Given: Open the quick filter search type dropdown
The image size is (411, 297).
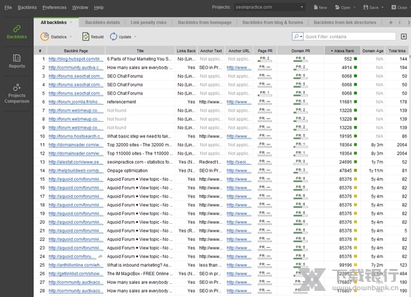Looking at the screenshot, I should (298, 36).
